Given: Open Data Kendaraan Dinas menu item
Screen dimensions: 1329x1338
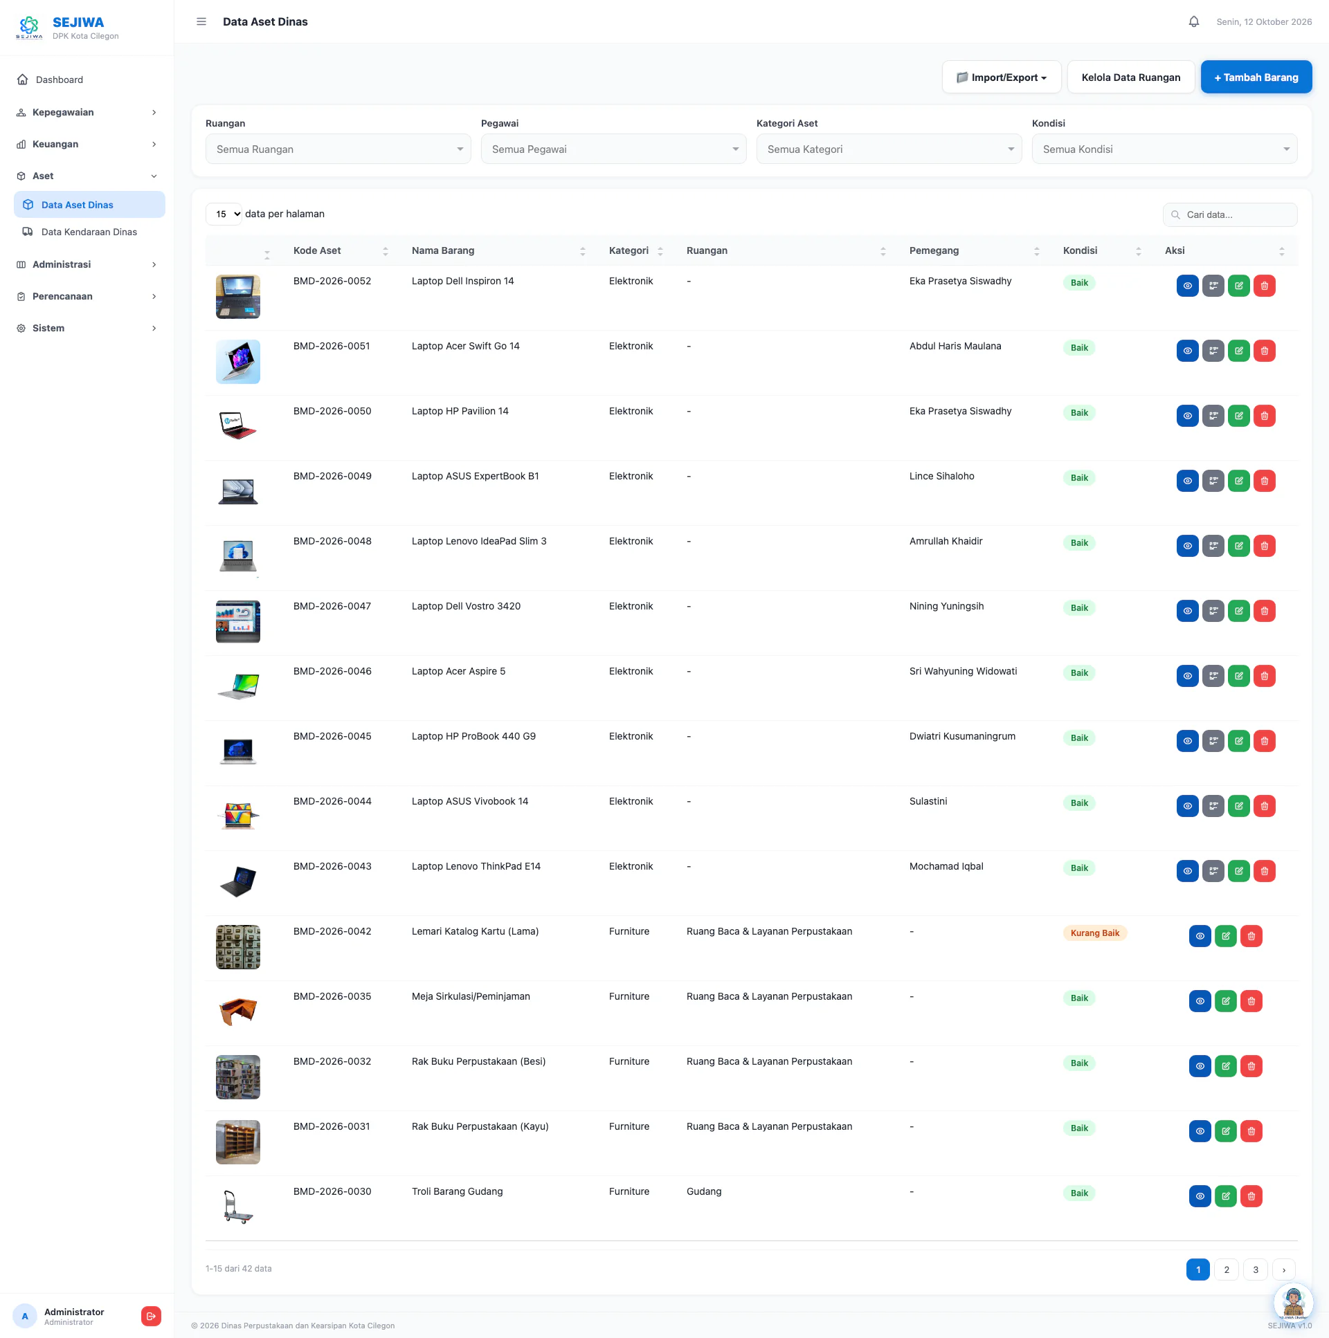Looking at the screenshot, I should click(x=89, y=232).
